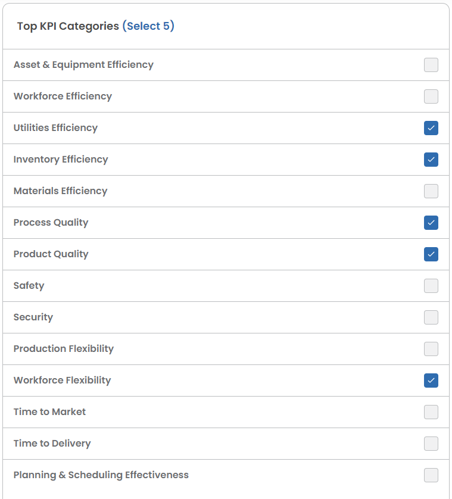Tick the Time to Market checkbox
Image resolution: width=452 pixels, height=499 pixels.
[x=431, y=412]
